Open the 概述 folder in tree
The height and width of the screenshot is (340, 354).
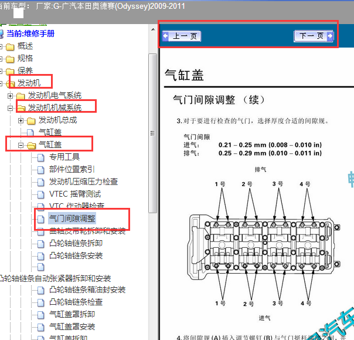(25, 46)
